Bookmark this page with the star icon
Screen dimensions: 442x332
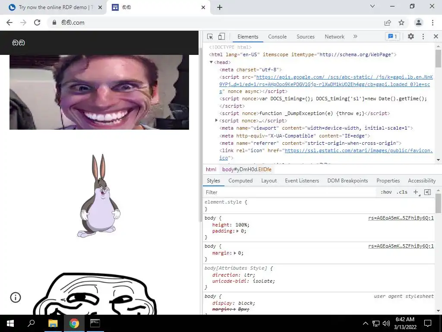(401, 22)
